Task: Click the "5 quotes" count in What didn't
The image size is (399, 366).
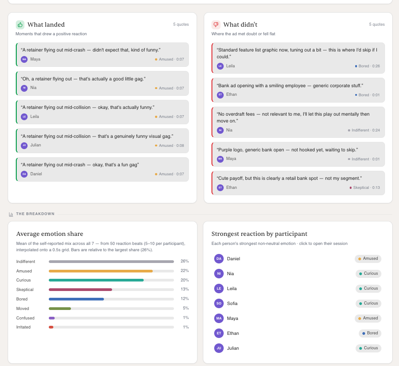Action: (x=377, y=24)
